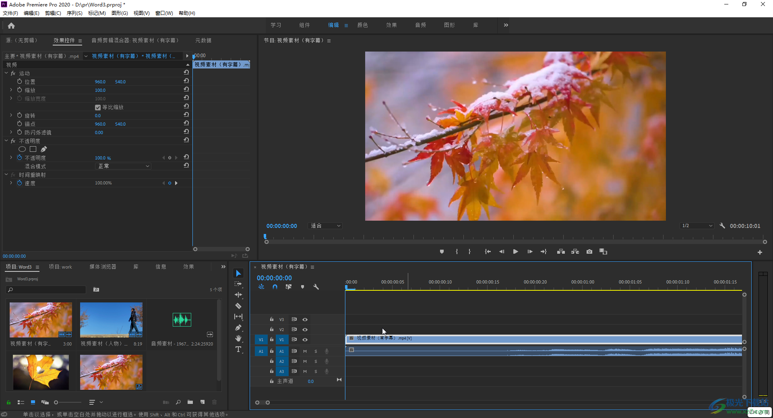Select the Ripple Edit tool
Viewport: 773px width, 418px height.
pos(238,295)
